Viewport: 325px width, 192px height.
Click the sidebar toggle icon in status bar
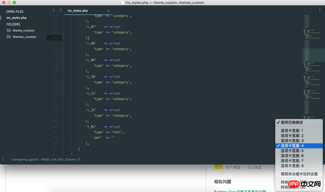point(3,160)
